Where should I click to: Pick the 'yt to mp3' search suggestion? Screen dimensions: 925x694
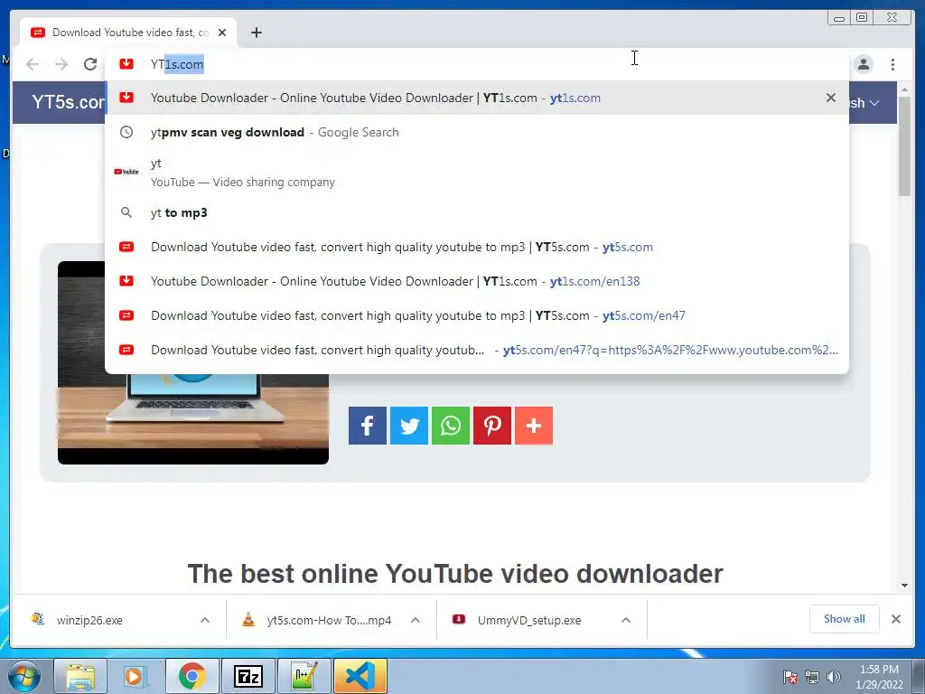click(x=477, y=212)
